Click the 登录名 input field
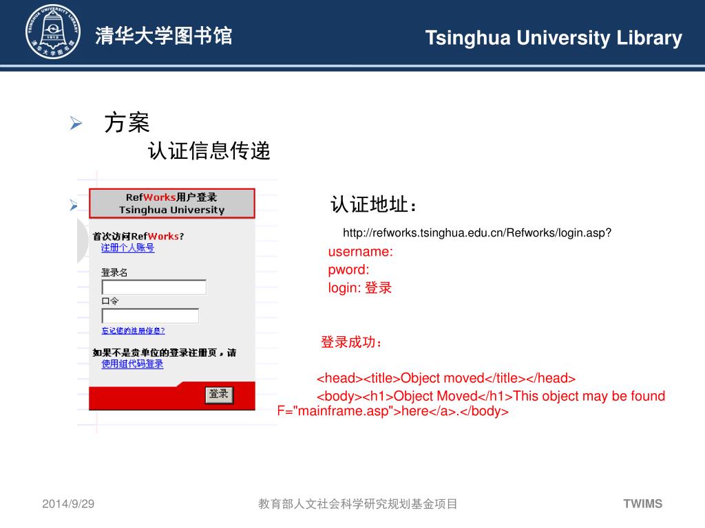 tap(154, 287)
